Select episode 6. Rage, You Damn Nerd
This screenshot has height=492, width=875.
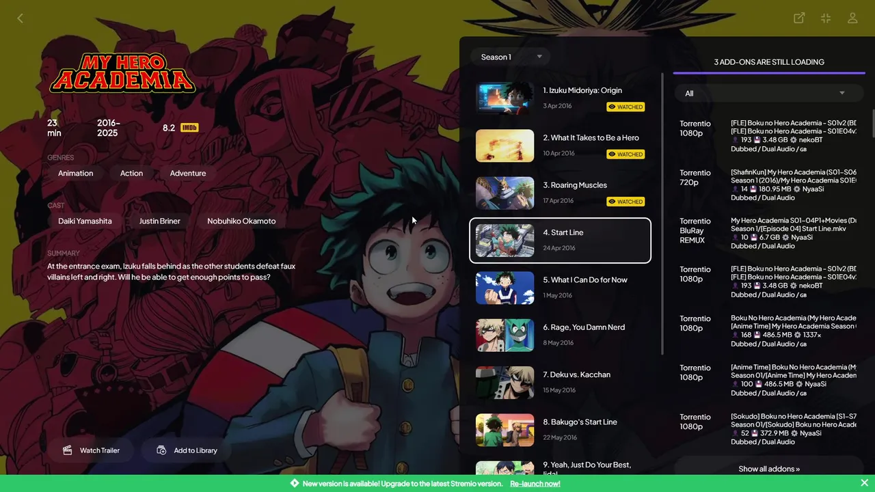click(x=561, y=335)
